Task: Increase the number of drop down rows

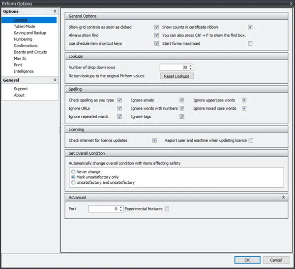Action: click(191, 66)
